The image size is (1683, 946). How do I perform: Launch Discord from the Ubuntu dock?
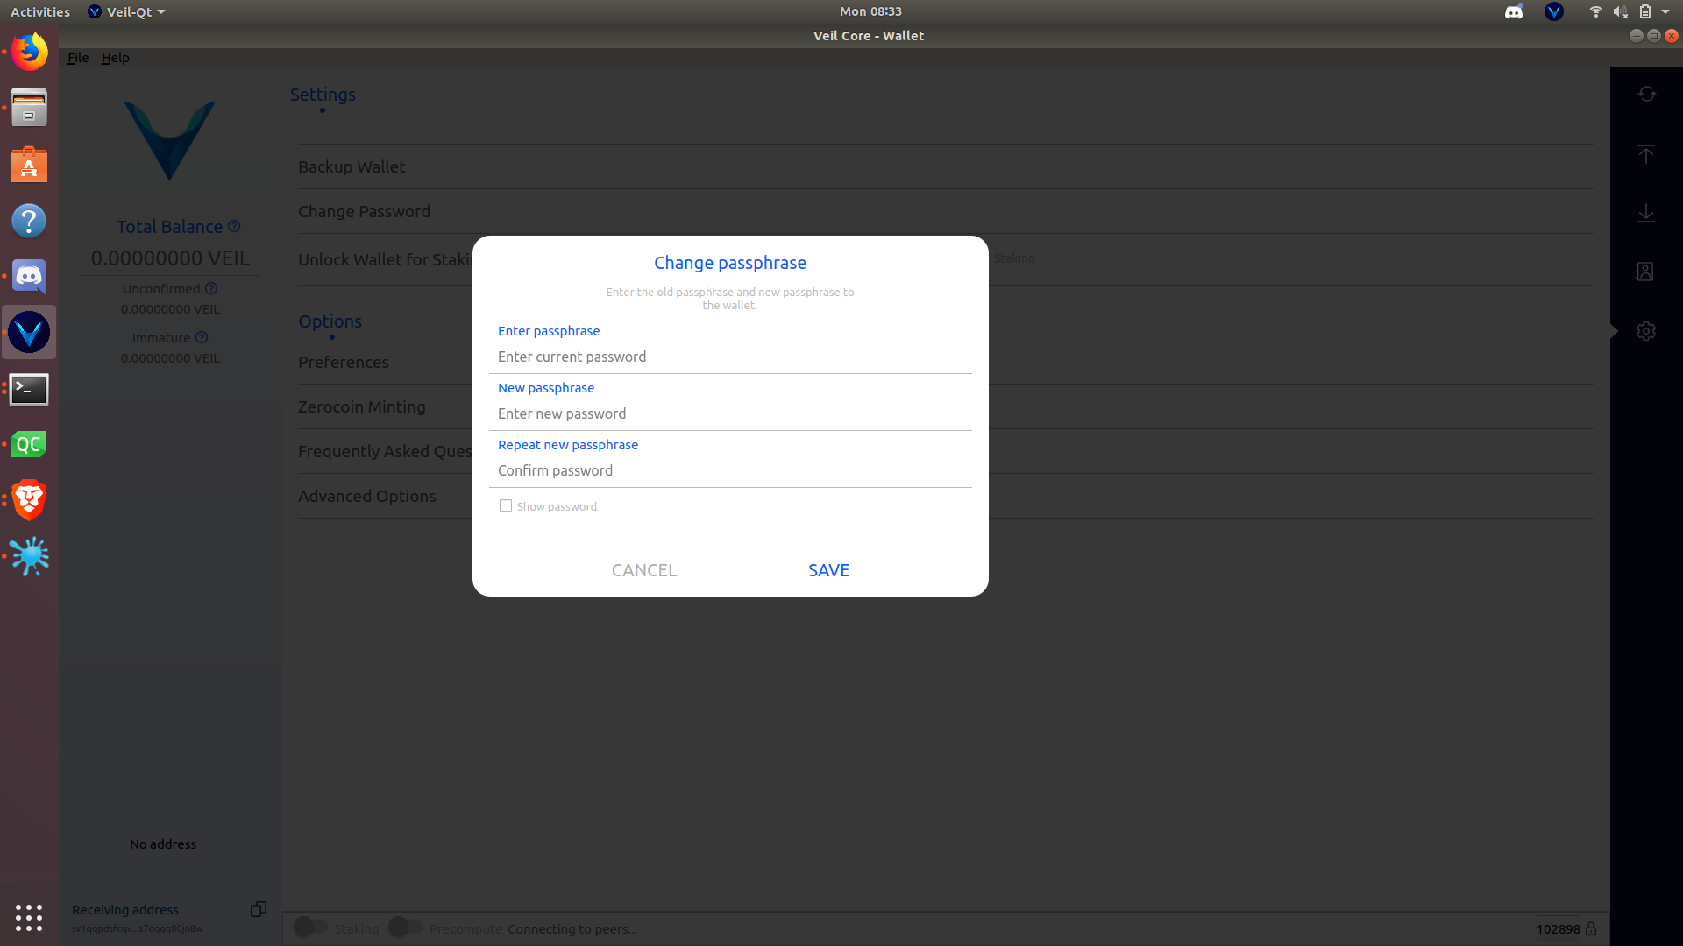tap(29, 276)
